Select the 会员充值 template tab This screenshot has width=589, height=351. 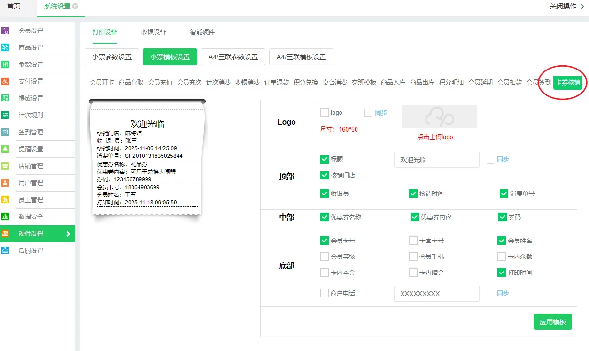coord(160,82)
